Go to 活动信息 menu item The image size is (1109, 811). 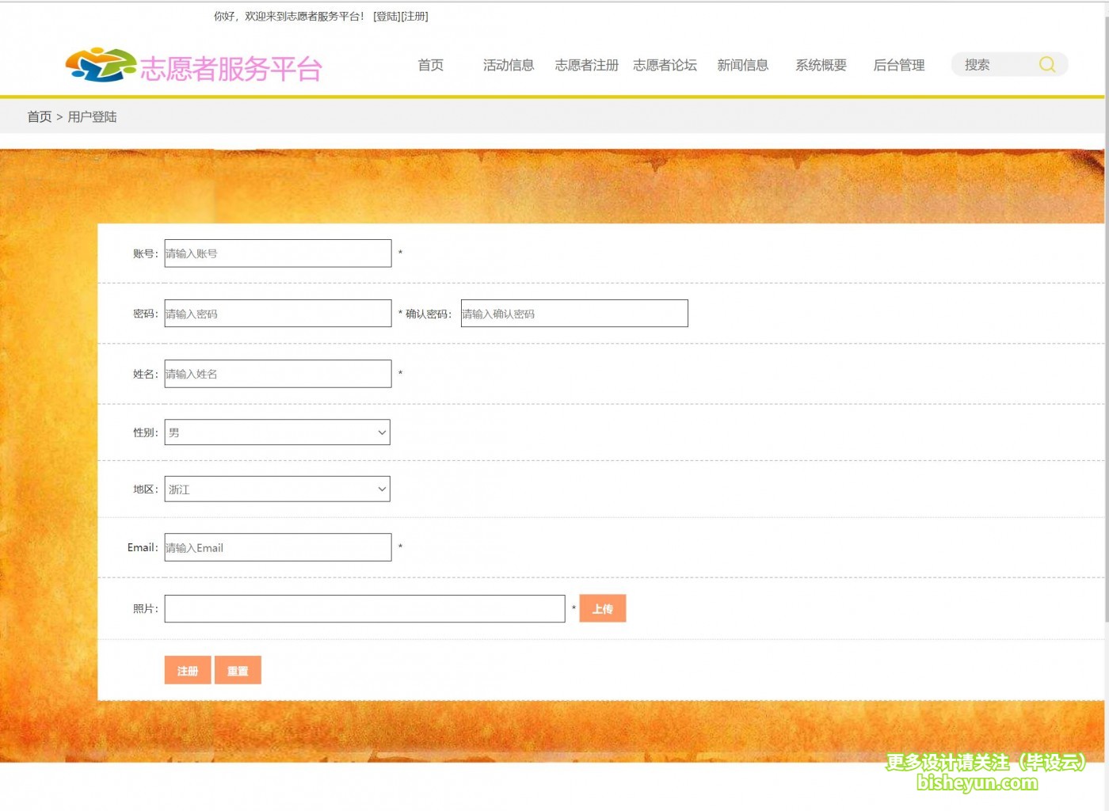point(509,66)
